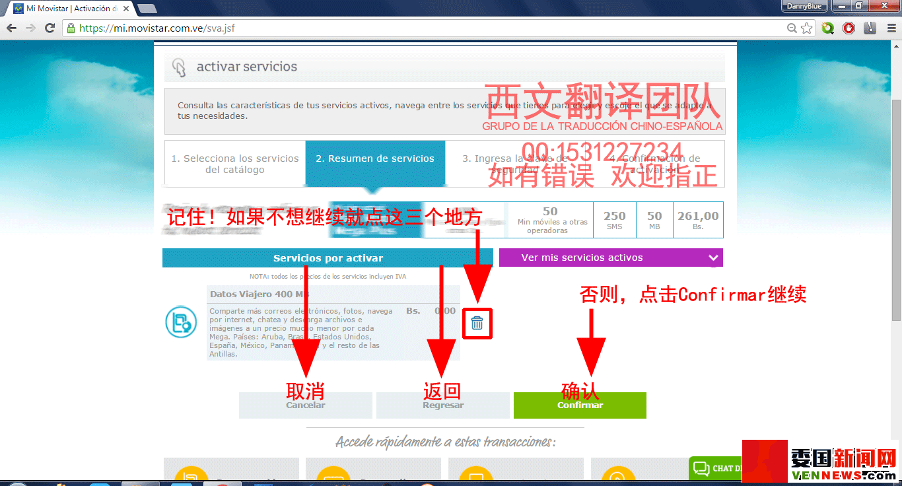This screenshot has width=902, height=486.
Task: Click the Regresar button
Action: coord(443,405)
